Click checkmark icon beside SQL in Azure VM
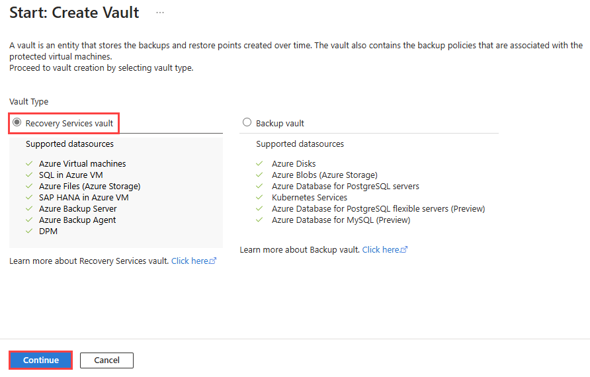 pyautogui.click(x=29, y=175)
